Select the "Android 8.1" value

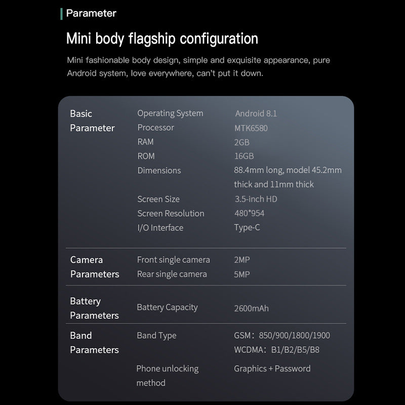click(256, 113)
